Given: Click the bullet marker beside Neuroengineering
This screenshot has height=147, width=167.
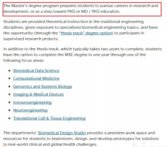Looking at the screenshot, I should pyautogui.click(x=9, y=110).
